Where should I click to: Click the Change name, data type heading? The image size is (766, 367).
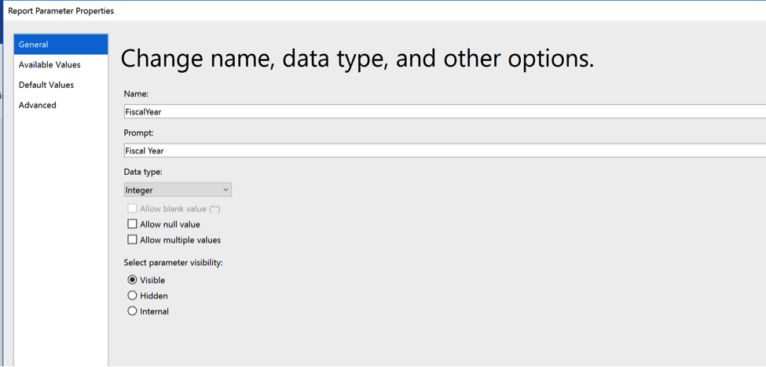tap(357, 59)
